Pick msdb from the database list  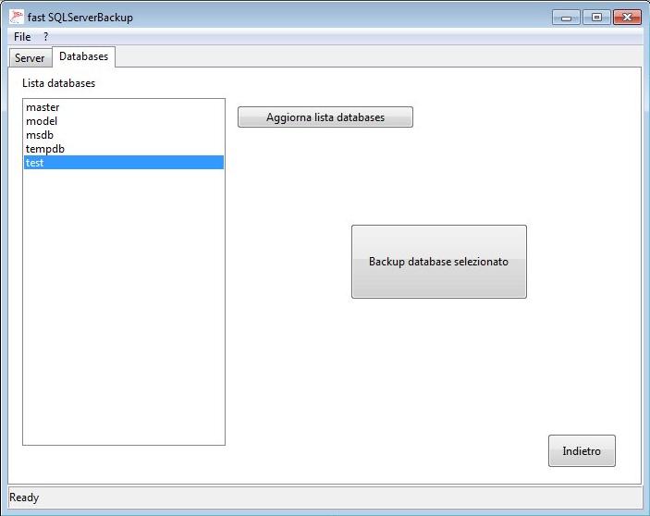(x=40, y=135)
